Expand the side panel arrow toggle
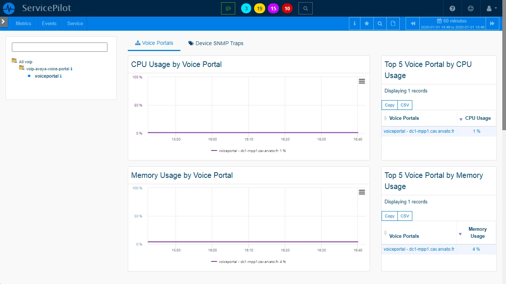This screenshot has height=284, width=506. pos(4,22)
